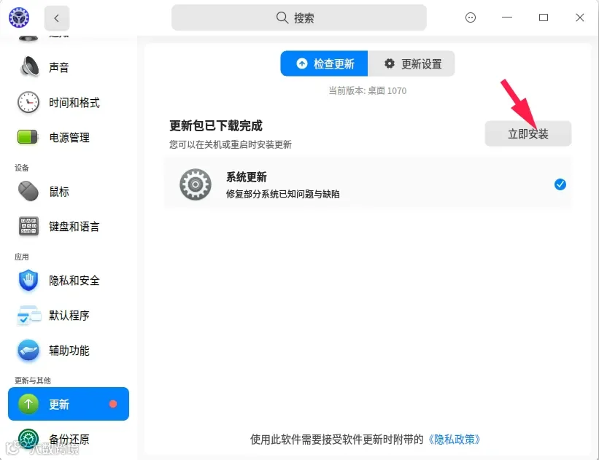Select the 隐私和安全 shield icon
The height and width of the screenshot is (460, 599).
28,280
